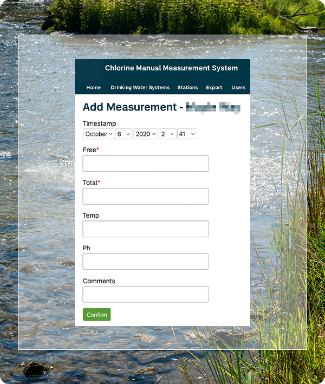This screenshot has width=325, height=384.
Task: Select the Ph input field
Action: (145, 261)
